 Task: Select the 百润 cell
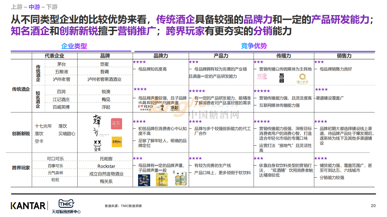tap(61, 92)
